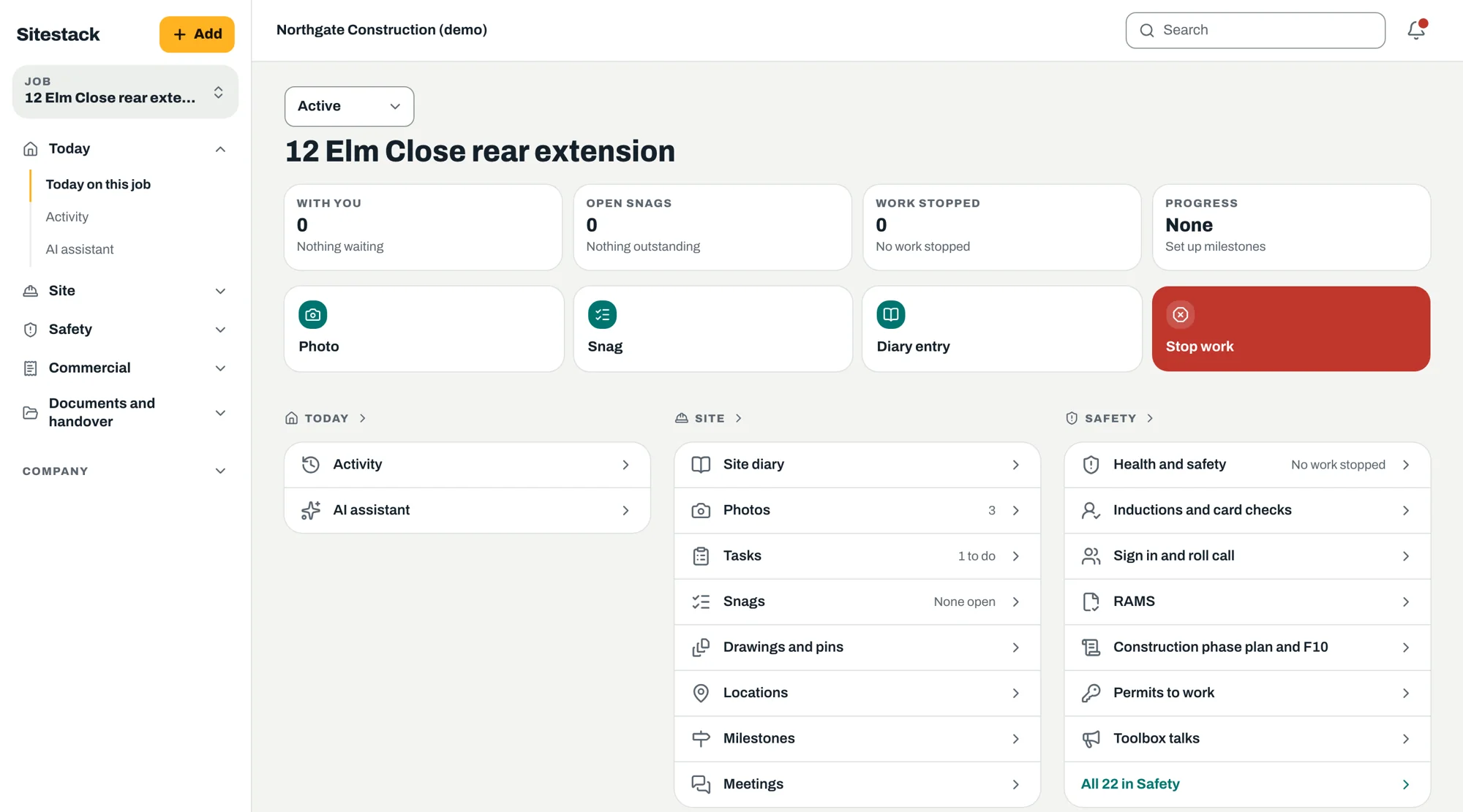Screen dimensions: 1463x812
Task: Select Today on this job in the sidebar
Action: click(x=98, y=185)
